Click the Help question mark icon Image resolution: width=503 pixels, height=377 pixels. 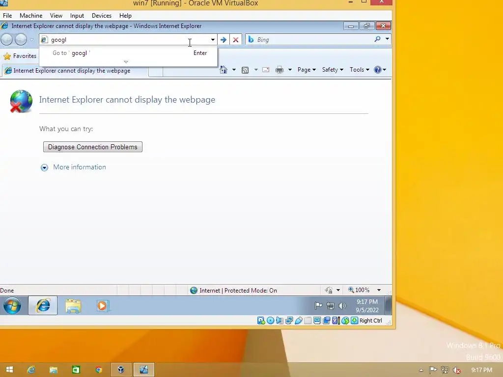click(x=378, y=70)
